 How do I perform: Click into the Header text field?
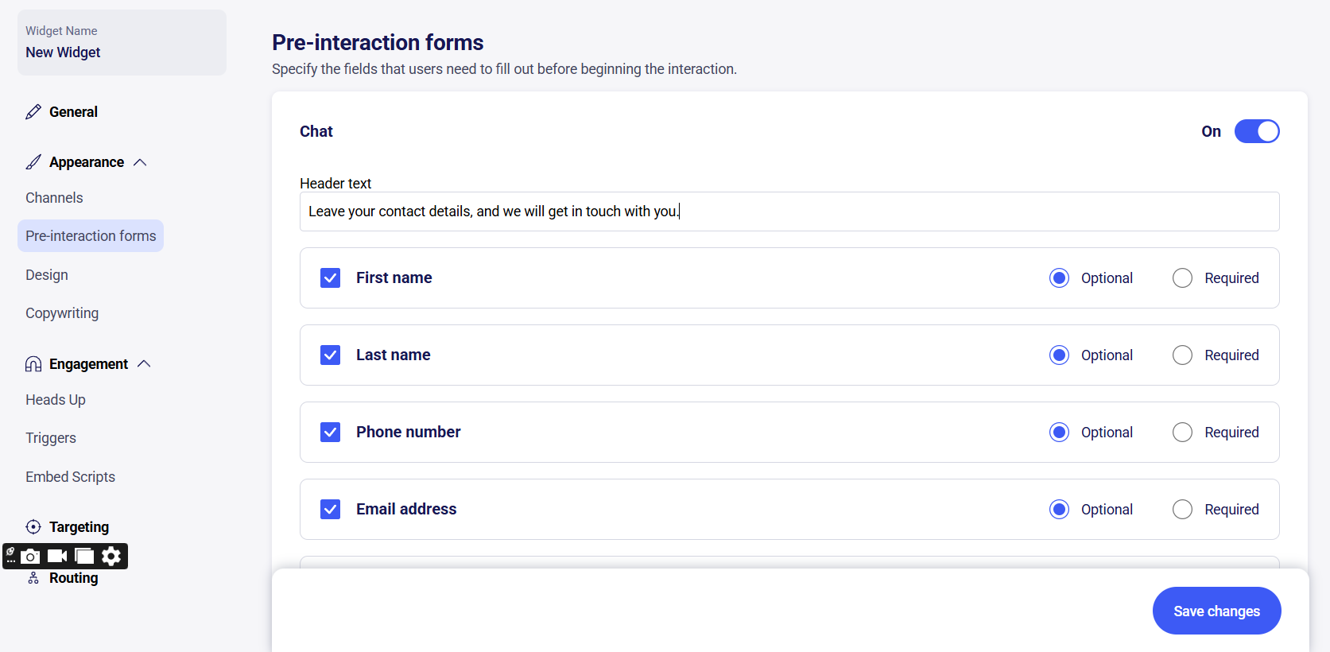click(x=789, y=212)
